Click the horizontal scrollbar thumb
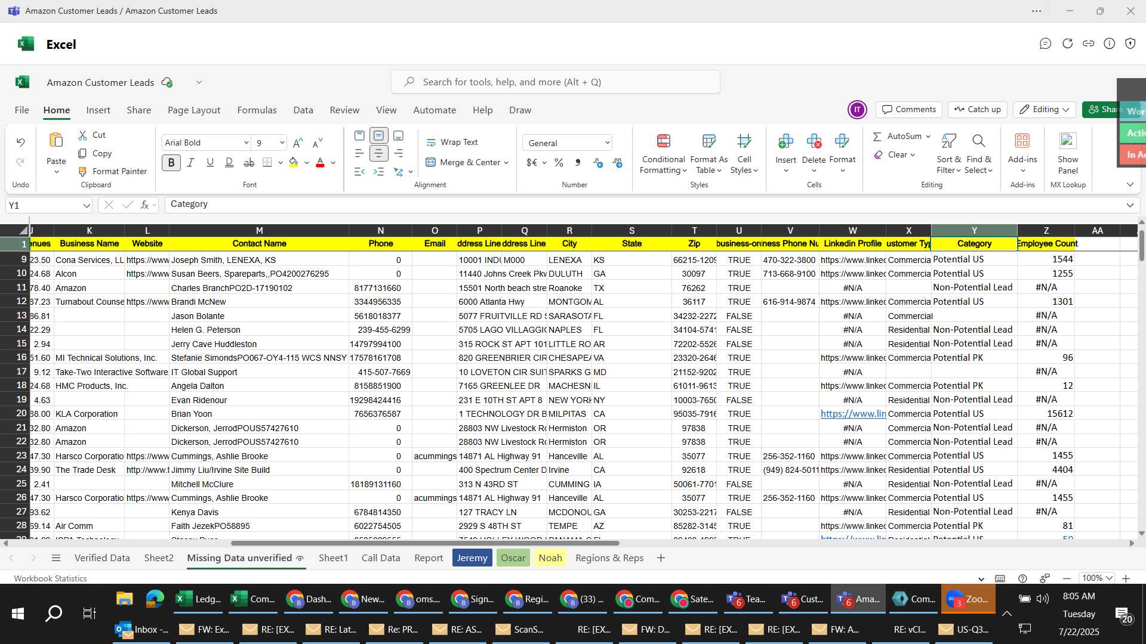Image resolution: width=1146 pixels, height=644 pixels. point(425,543)
